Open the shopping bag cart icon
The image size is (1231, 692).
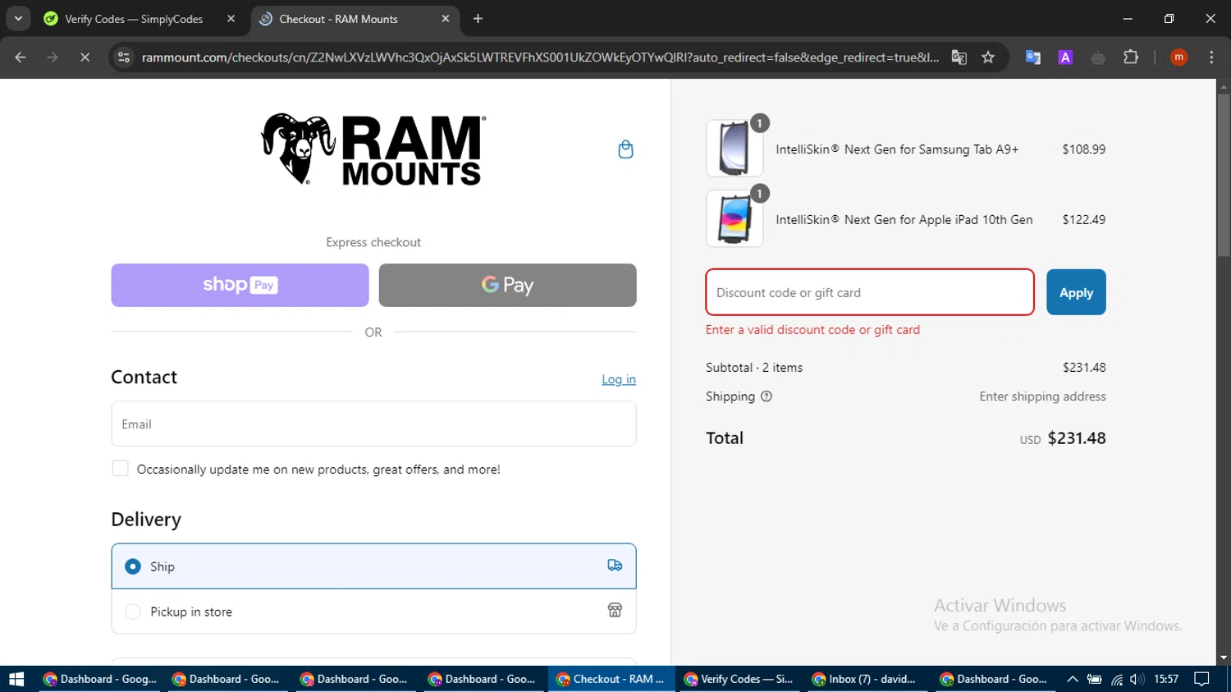[x=625, y=149]
